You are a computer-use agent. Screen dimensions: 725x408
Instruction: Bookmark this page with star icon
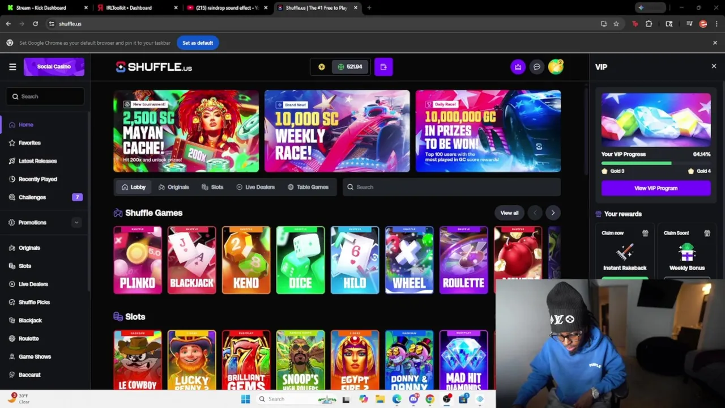pos(616,24)
